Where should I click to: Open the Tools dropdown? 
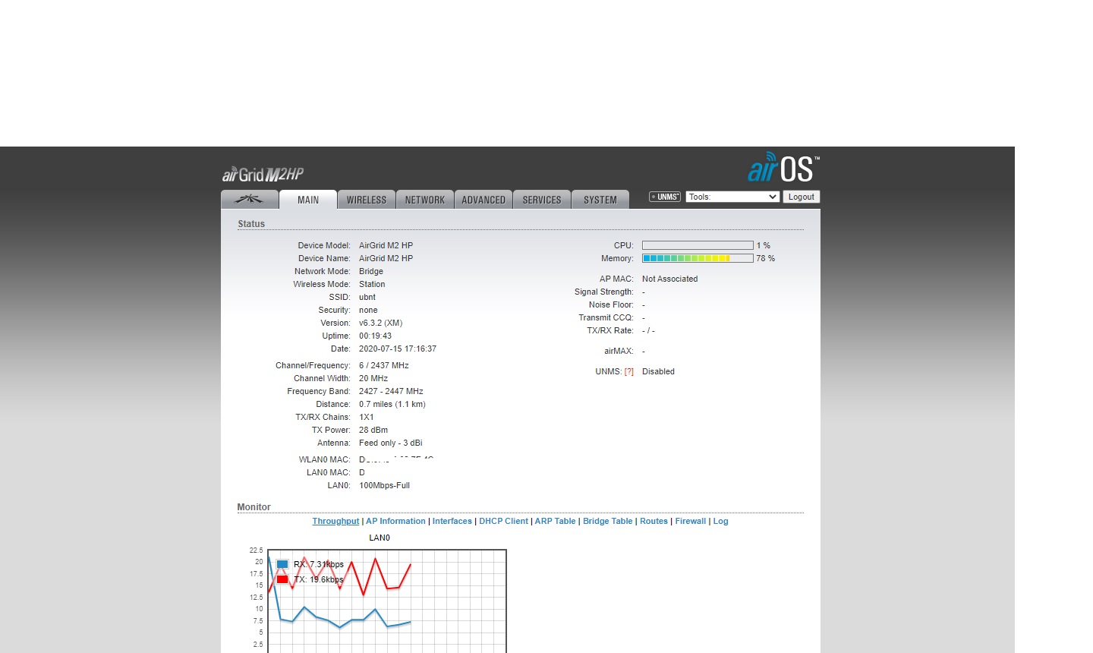pos(732,197)
